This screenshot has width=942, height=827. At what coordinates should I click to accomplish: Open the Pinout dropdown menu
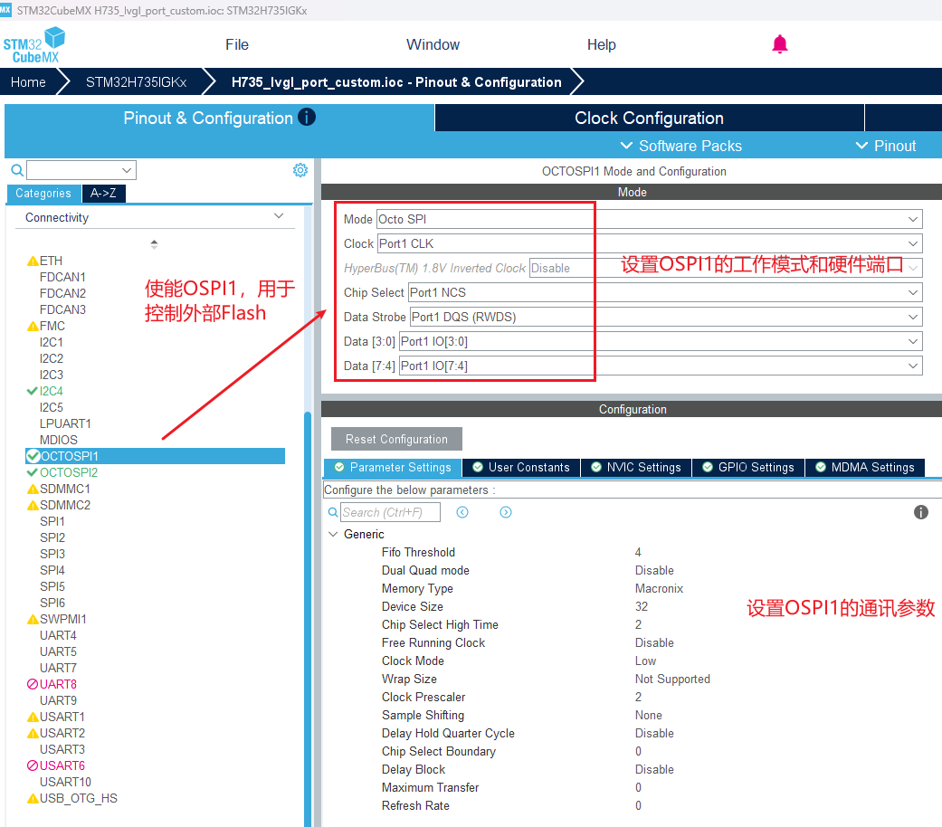[886, 146]
